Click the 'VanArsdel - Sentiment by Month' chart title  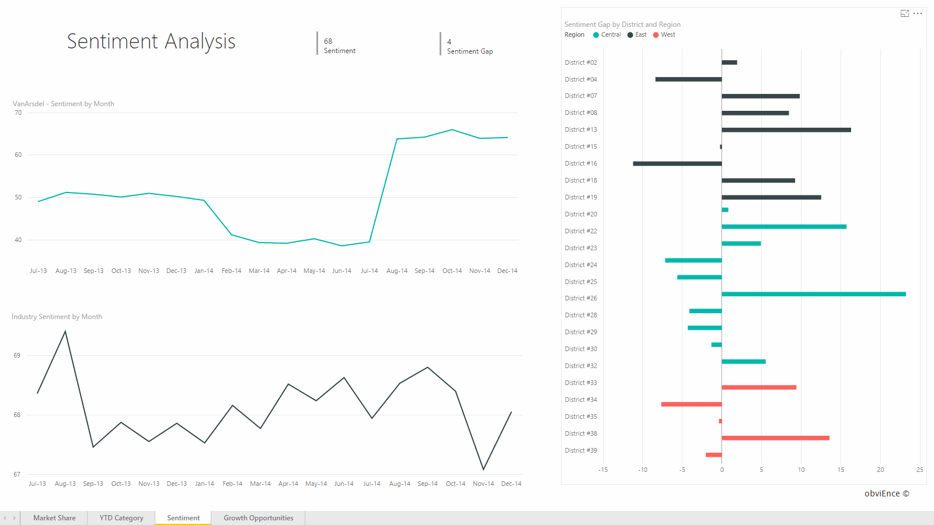point(64,104)
